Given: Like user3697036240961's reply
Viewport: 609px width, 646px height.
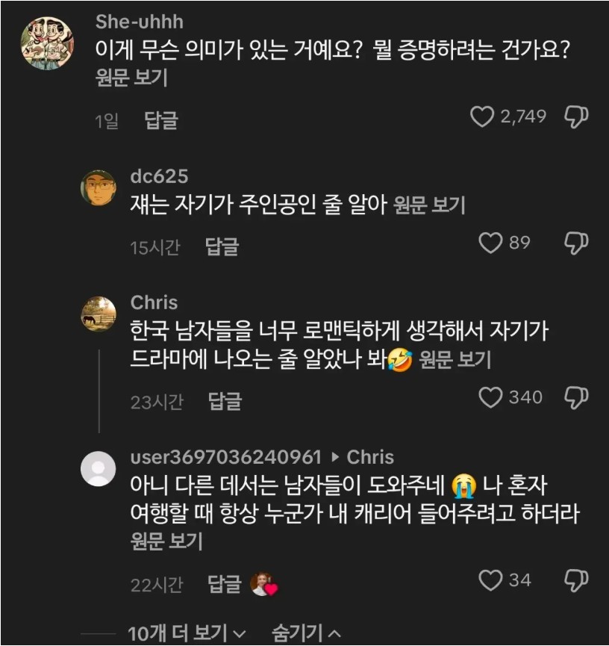Looking at the screenshot, I should (x=490, y=580).
